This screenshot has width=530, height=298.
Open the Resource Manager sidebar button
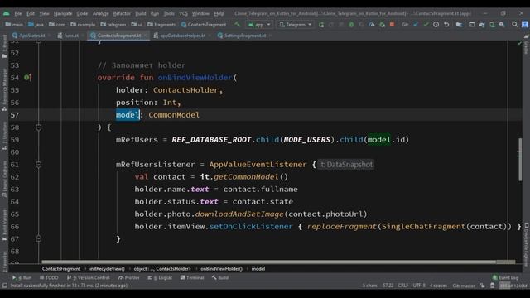[4, 89]
